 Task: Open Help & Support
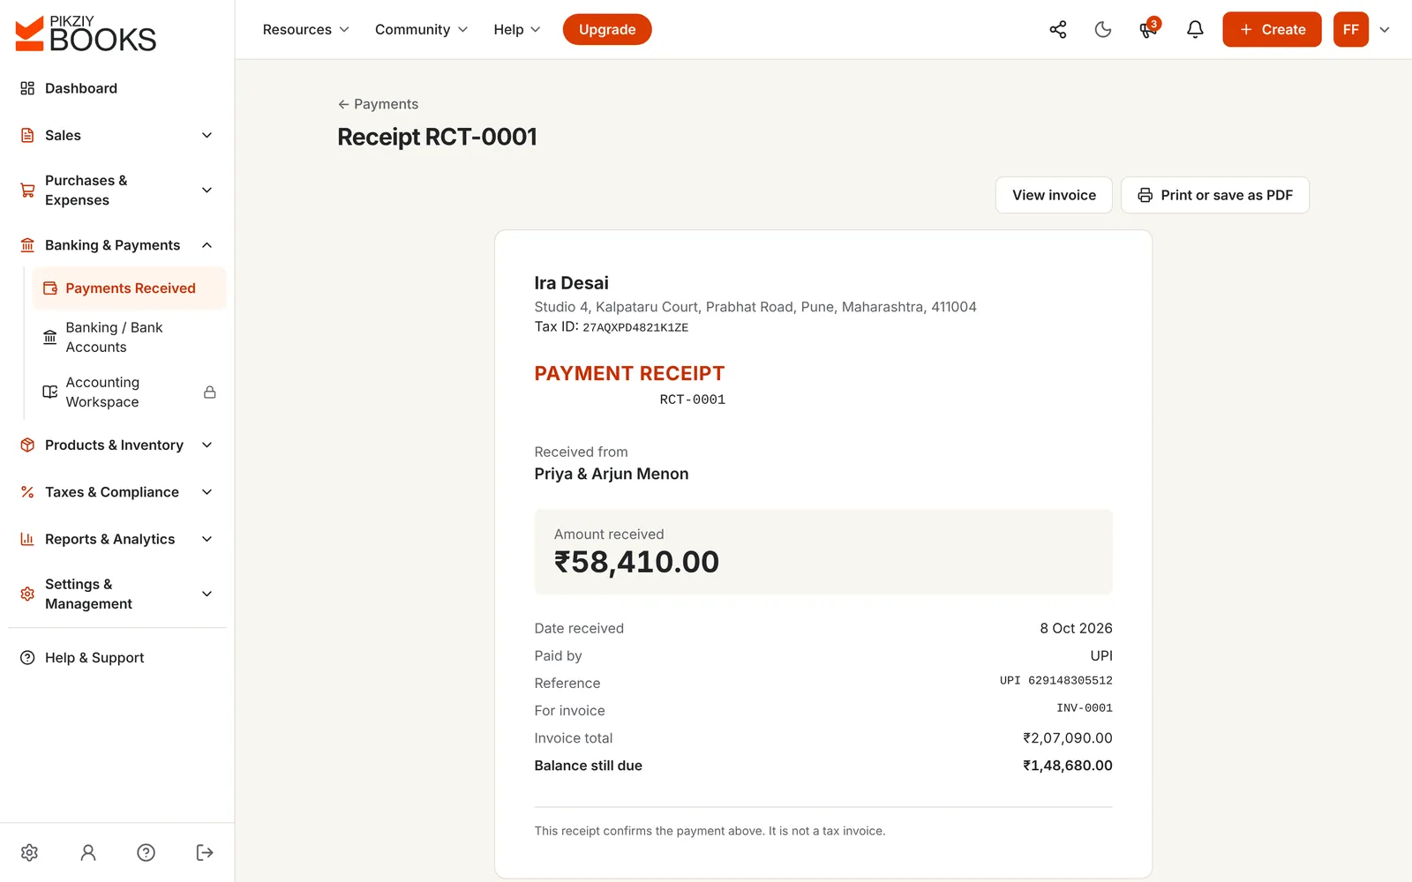tap(117, 658)
